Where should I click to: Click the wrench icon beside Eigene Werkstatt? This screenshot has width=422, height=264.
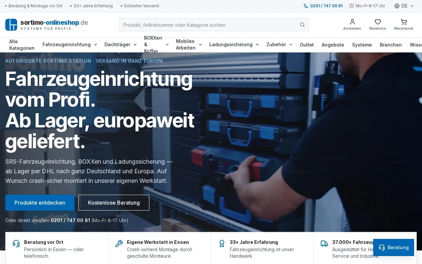(x=119, y=244)
